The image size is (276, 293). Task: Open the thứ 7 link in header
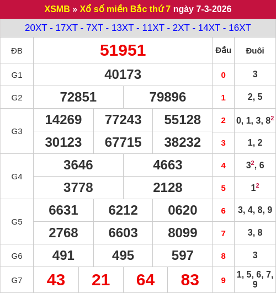click(x=160, y=9)
